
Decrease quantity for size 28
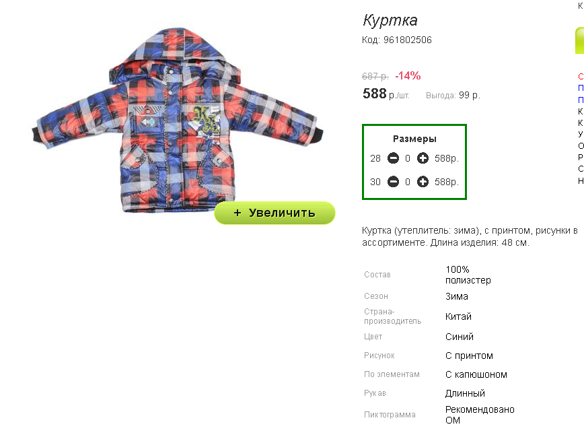pos(393,158)
